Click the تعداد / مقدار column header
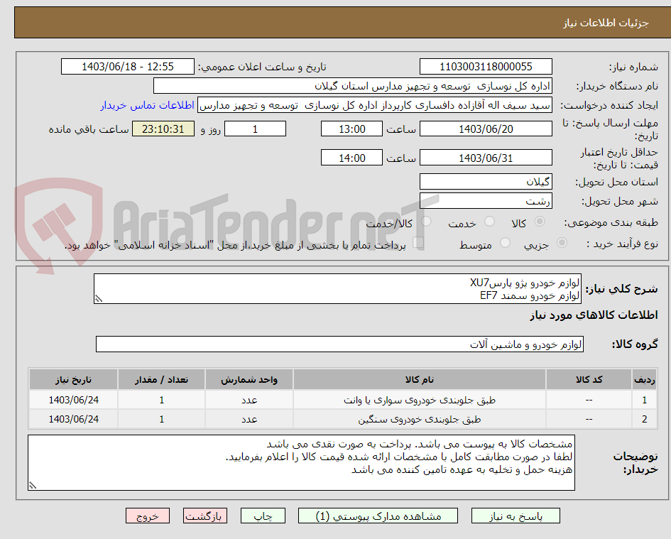 click(161, 380)
